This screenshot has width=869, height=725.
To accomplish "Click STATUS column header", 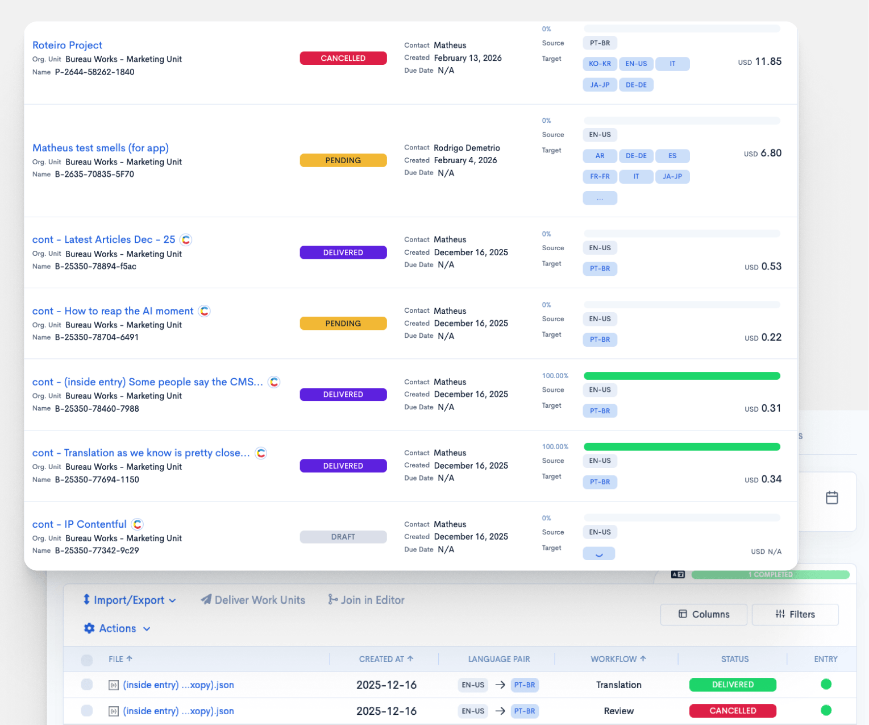I will click(735, 659).
